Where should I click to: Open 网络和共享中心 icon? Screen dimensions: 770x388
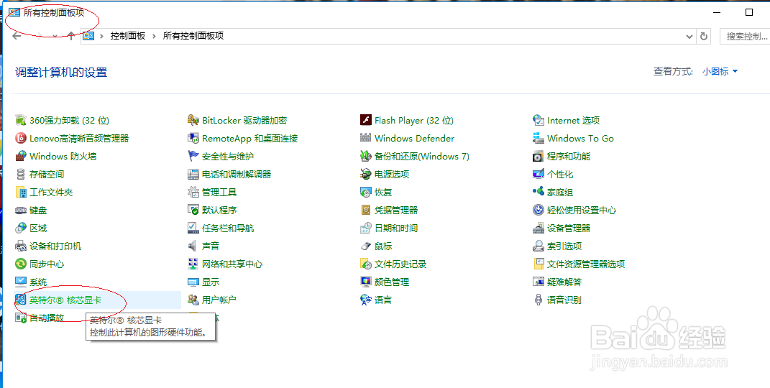coord(193,264)
